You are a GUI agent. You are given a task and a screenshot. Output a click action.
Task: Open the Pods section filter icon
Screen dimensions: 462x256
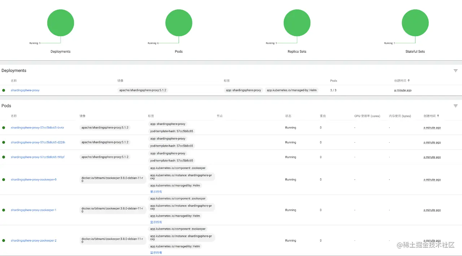click(x=456, y=106)
